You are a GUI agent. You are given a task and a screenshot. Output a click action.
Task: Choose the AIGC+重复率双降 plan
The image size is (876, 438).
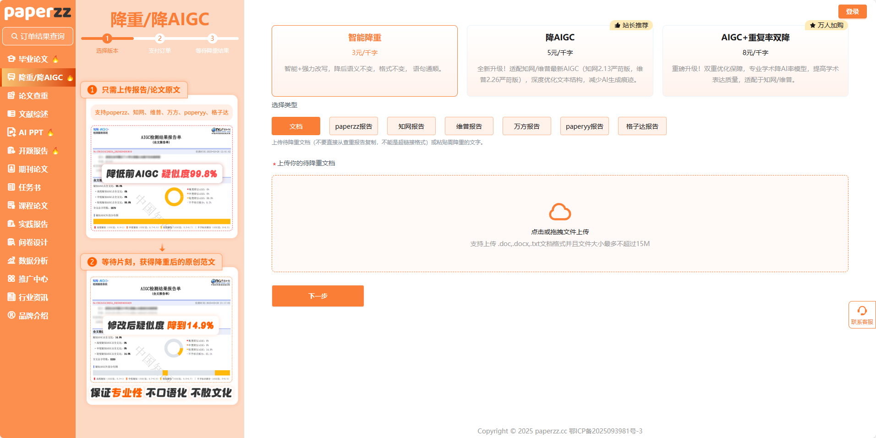pyautogui.click(x=755, y=60)
